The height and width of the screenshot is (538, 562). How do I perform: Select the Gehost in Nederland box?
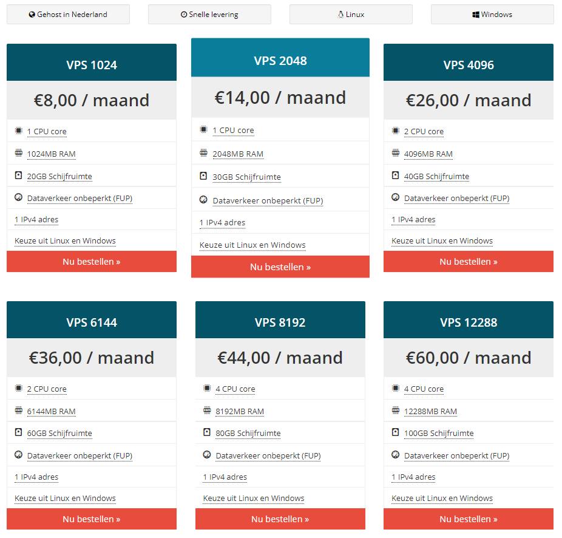click(68, 15)
